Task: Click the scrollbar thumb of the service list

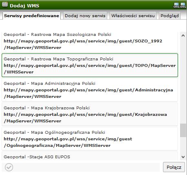Action: [x=183, y=131]
